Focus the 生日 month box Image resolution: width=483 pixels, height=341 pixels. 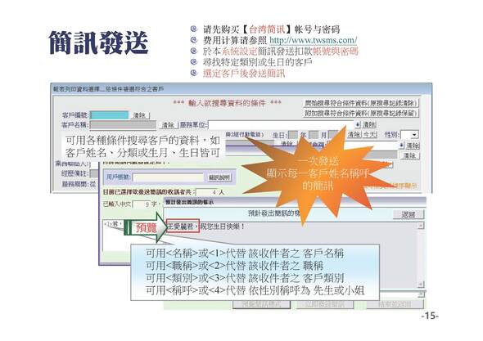point(314,134)
